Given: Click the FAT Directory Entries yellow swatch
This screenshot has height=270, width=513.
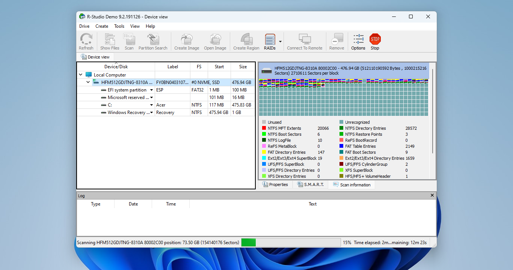Looking at the screenshot, I should coord(264,152).
